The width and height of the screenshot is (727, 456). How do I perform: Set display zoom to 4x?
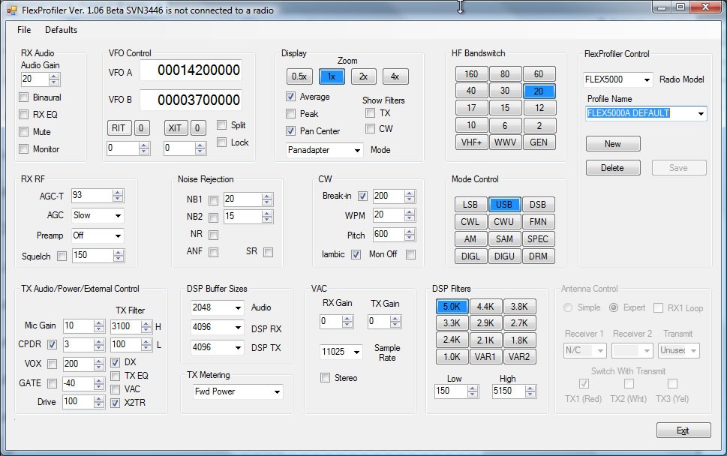(x=395, y=76)
